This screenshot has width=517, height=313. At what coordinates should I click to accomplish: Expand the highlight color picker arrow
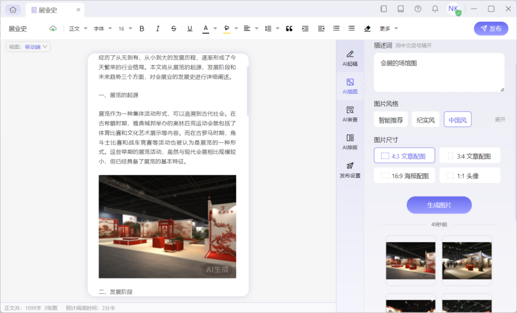click(236, 29)
